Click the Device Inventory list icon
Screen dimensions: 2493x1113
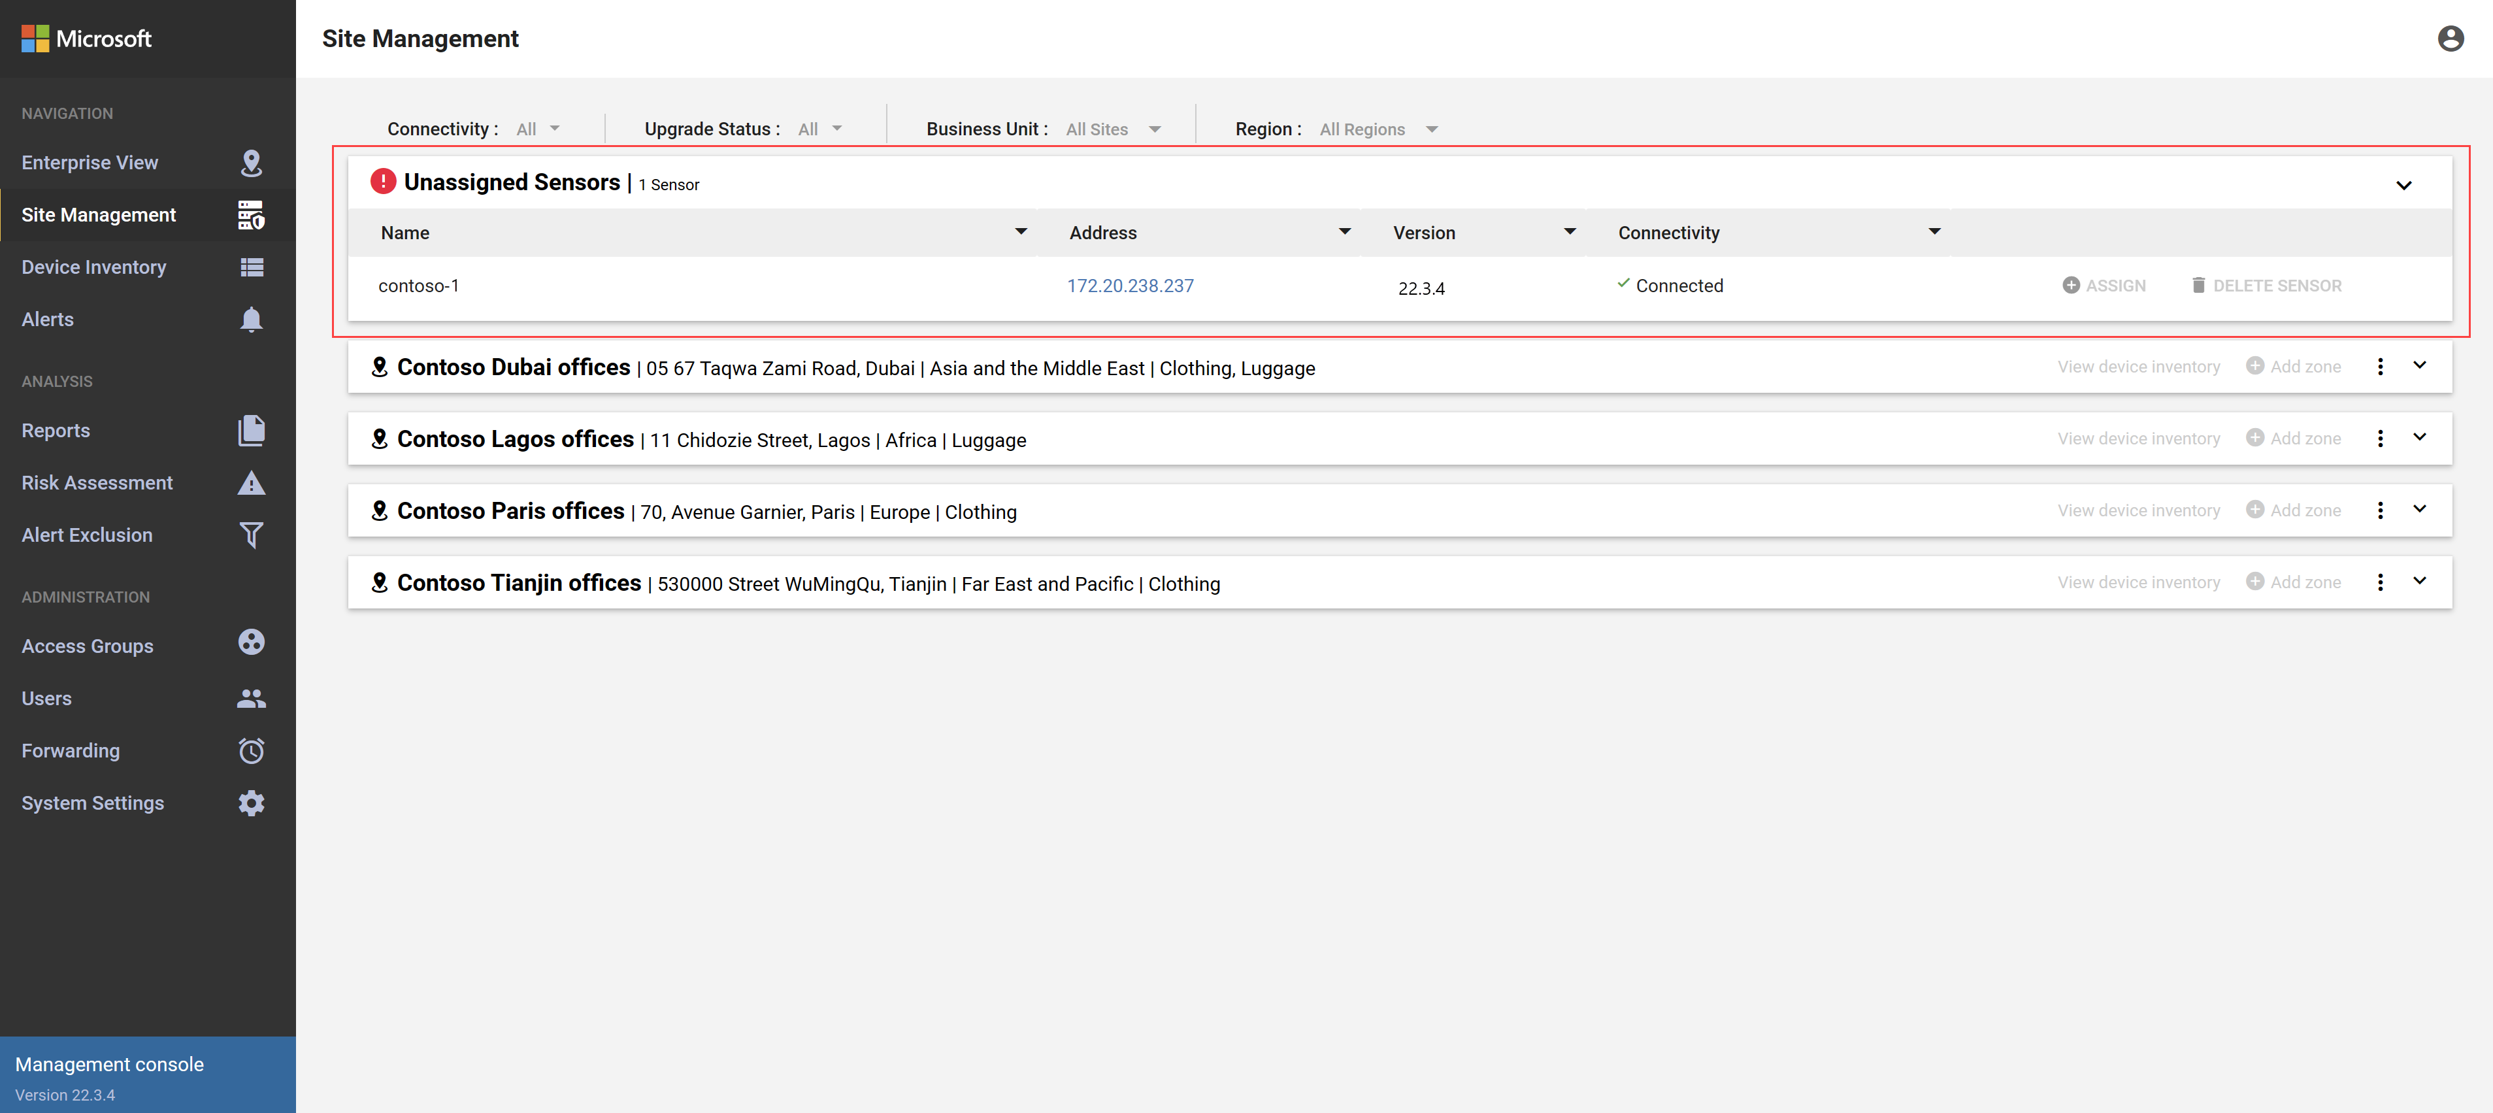(x=251, y=267)
